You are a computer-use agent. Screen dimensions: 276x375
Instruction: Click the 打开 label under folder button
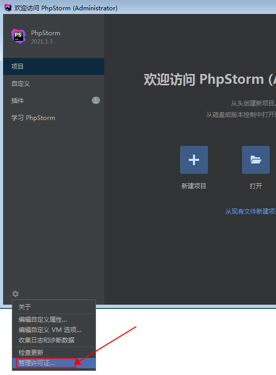(x=256, y=186)
